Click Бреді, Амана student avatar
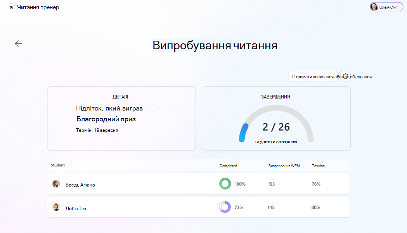 [x=56, y=184]
